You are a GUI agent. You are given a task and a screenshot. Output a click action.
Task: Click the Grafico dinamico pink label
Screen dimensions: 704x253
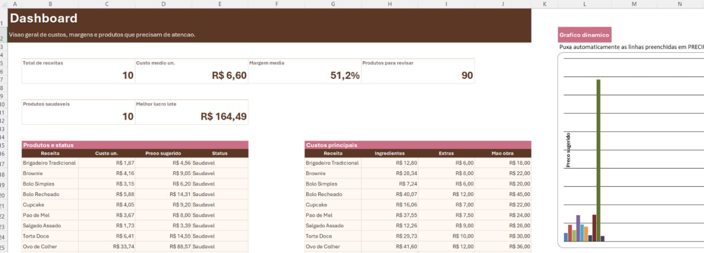pos(584,35)
